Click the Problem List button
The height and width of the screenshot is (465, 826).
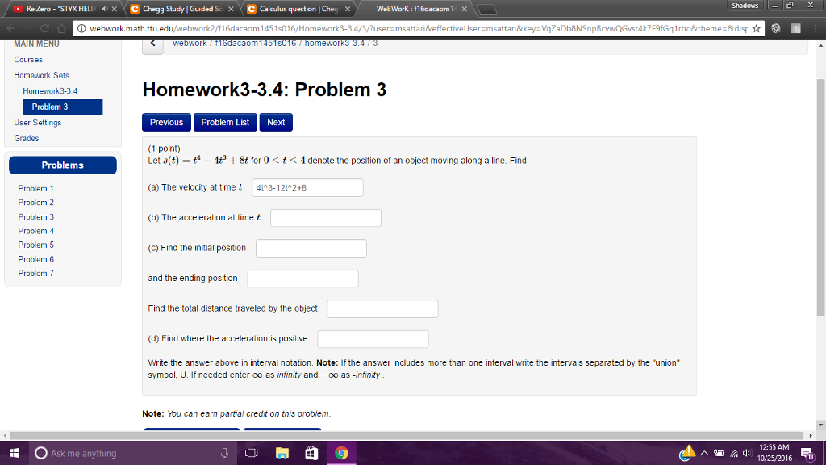pyautogui.click(x=225, y=123)
